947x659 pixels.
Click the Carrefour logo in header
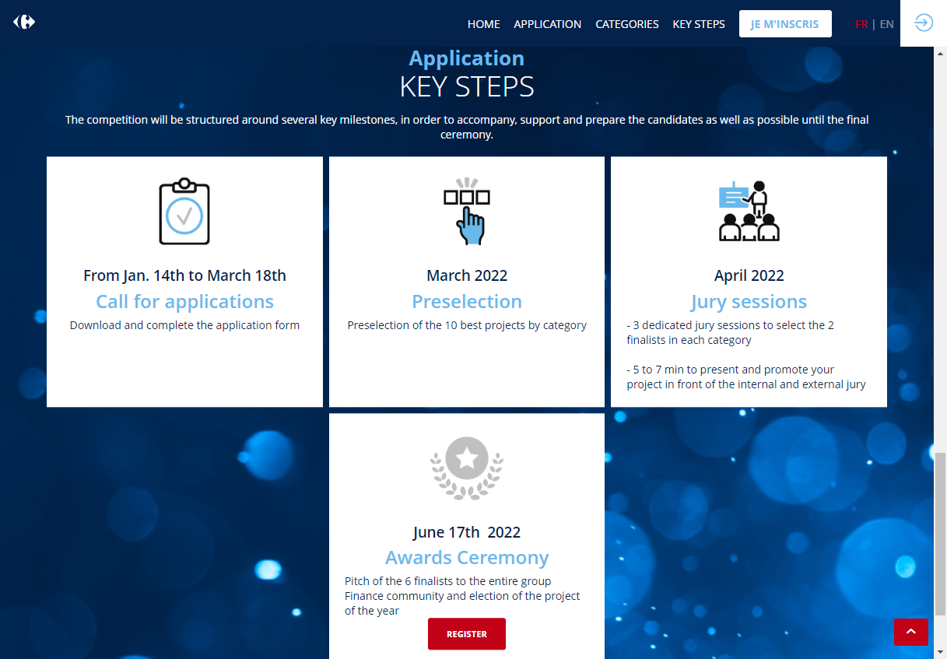click(24, 22)
